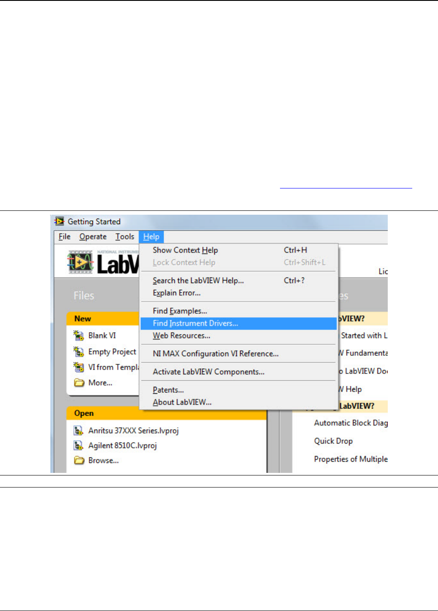Choose Activate LabVIEW Components
This screenshot has width=438, height=611.
(x=239, y=372)
